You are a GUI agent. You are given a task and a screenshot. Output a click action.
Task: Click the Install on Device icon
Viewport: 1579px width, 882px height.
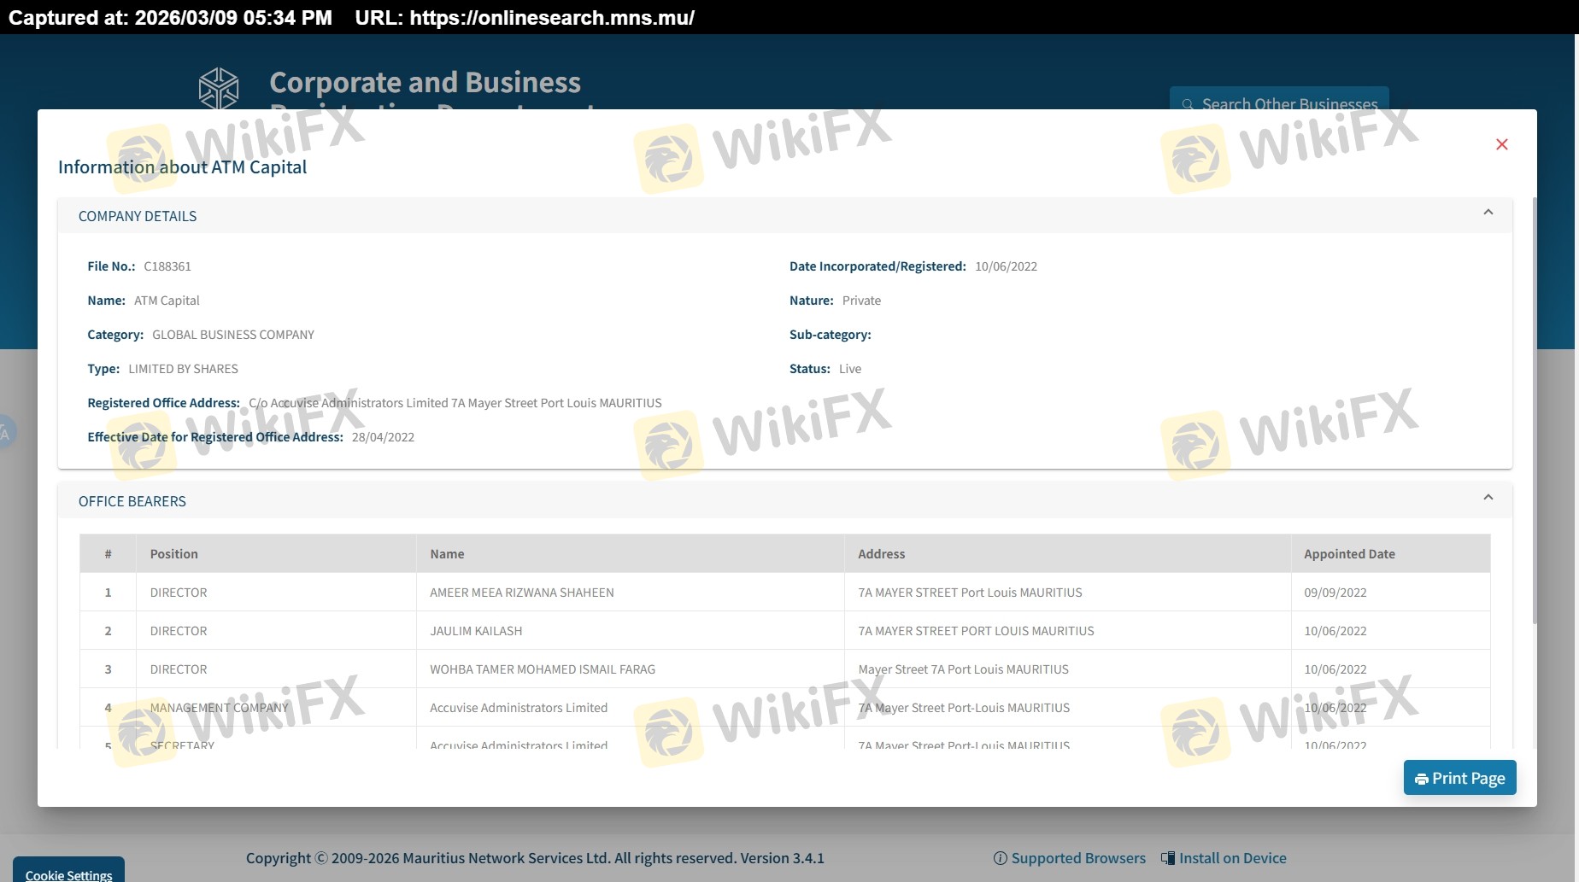pos(1168,858)
